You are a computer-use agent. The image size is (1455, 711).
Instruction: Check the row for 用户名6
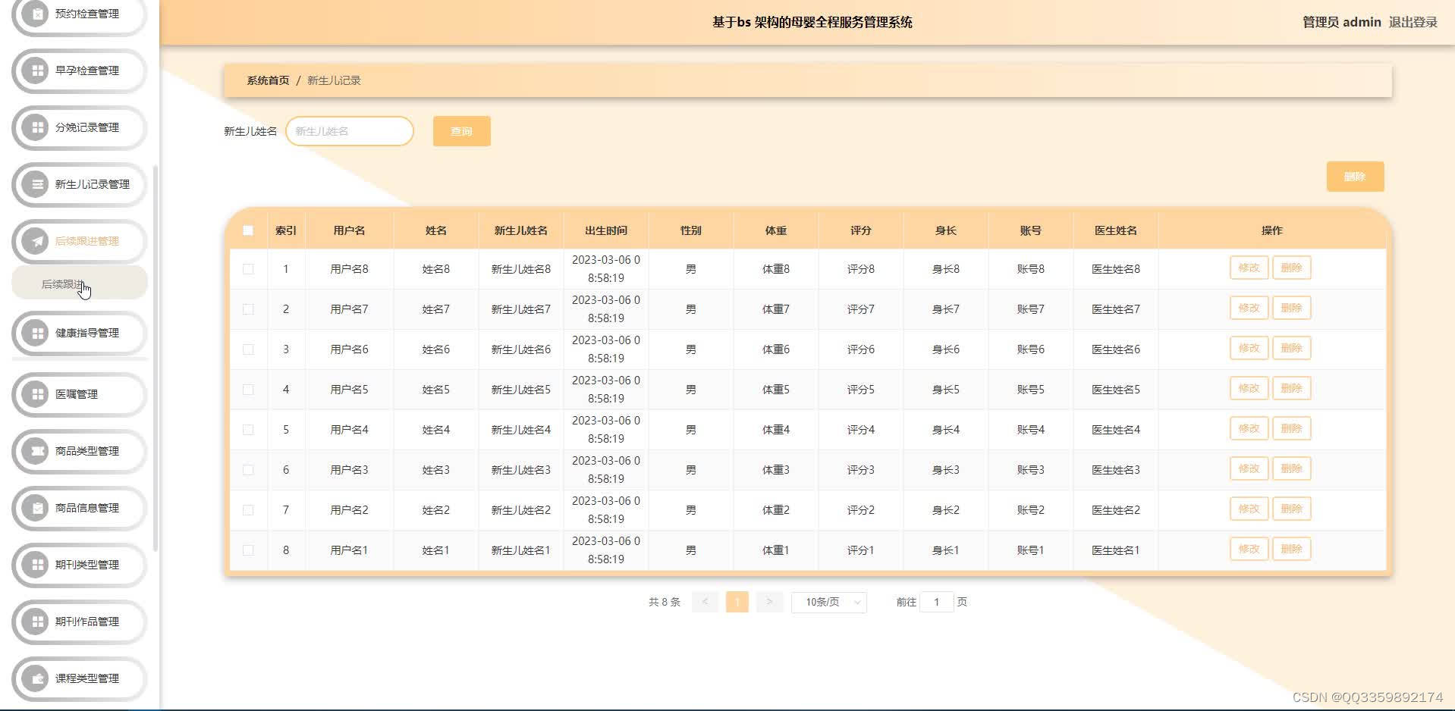(x=248, y=349)
